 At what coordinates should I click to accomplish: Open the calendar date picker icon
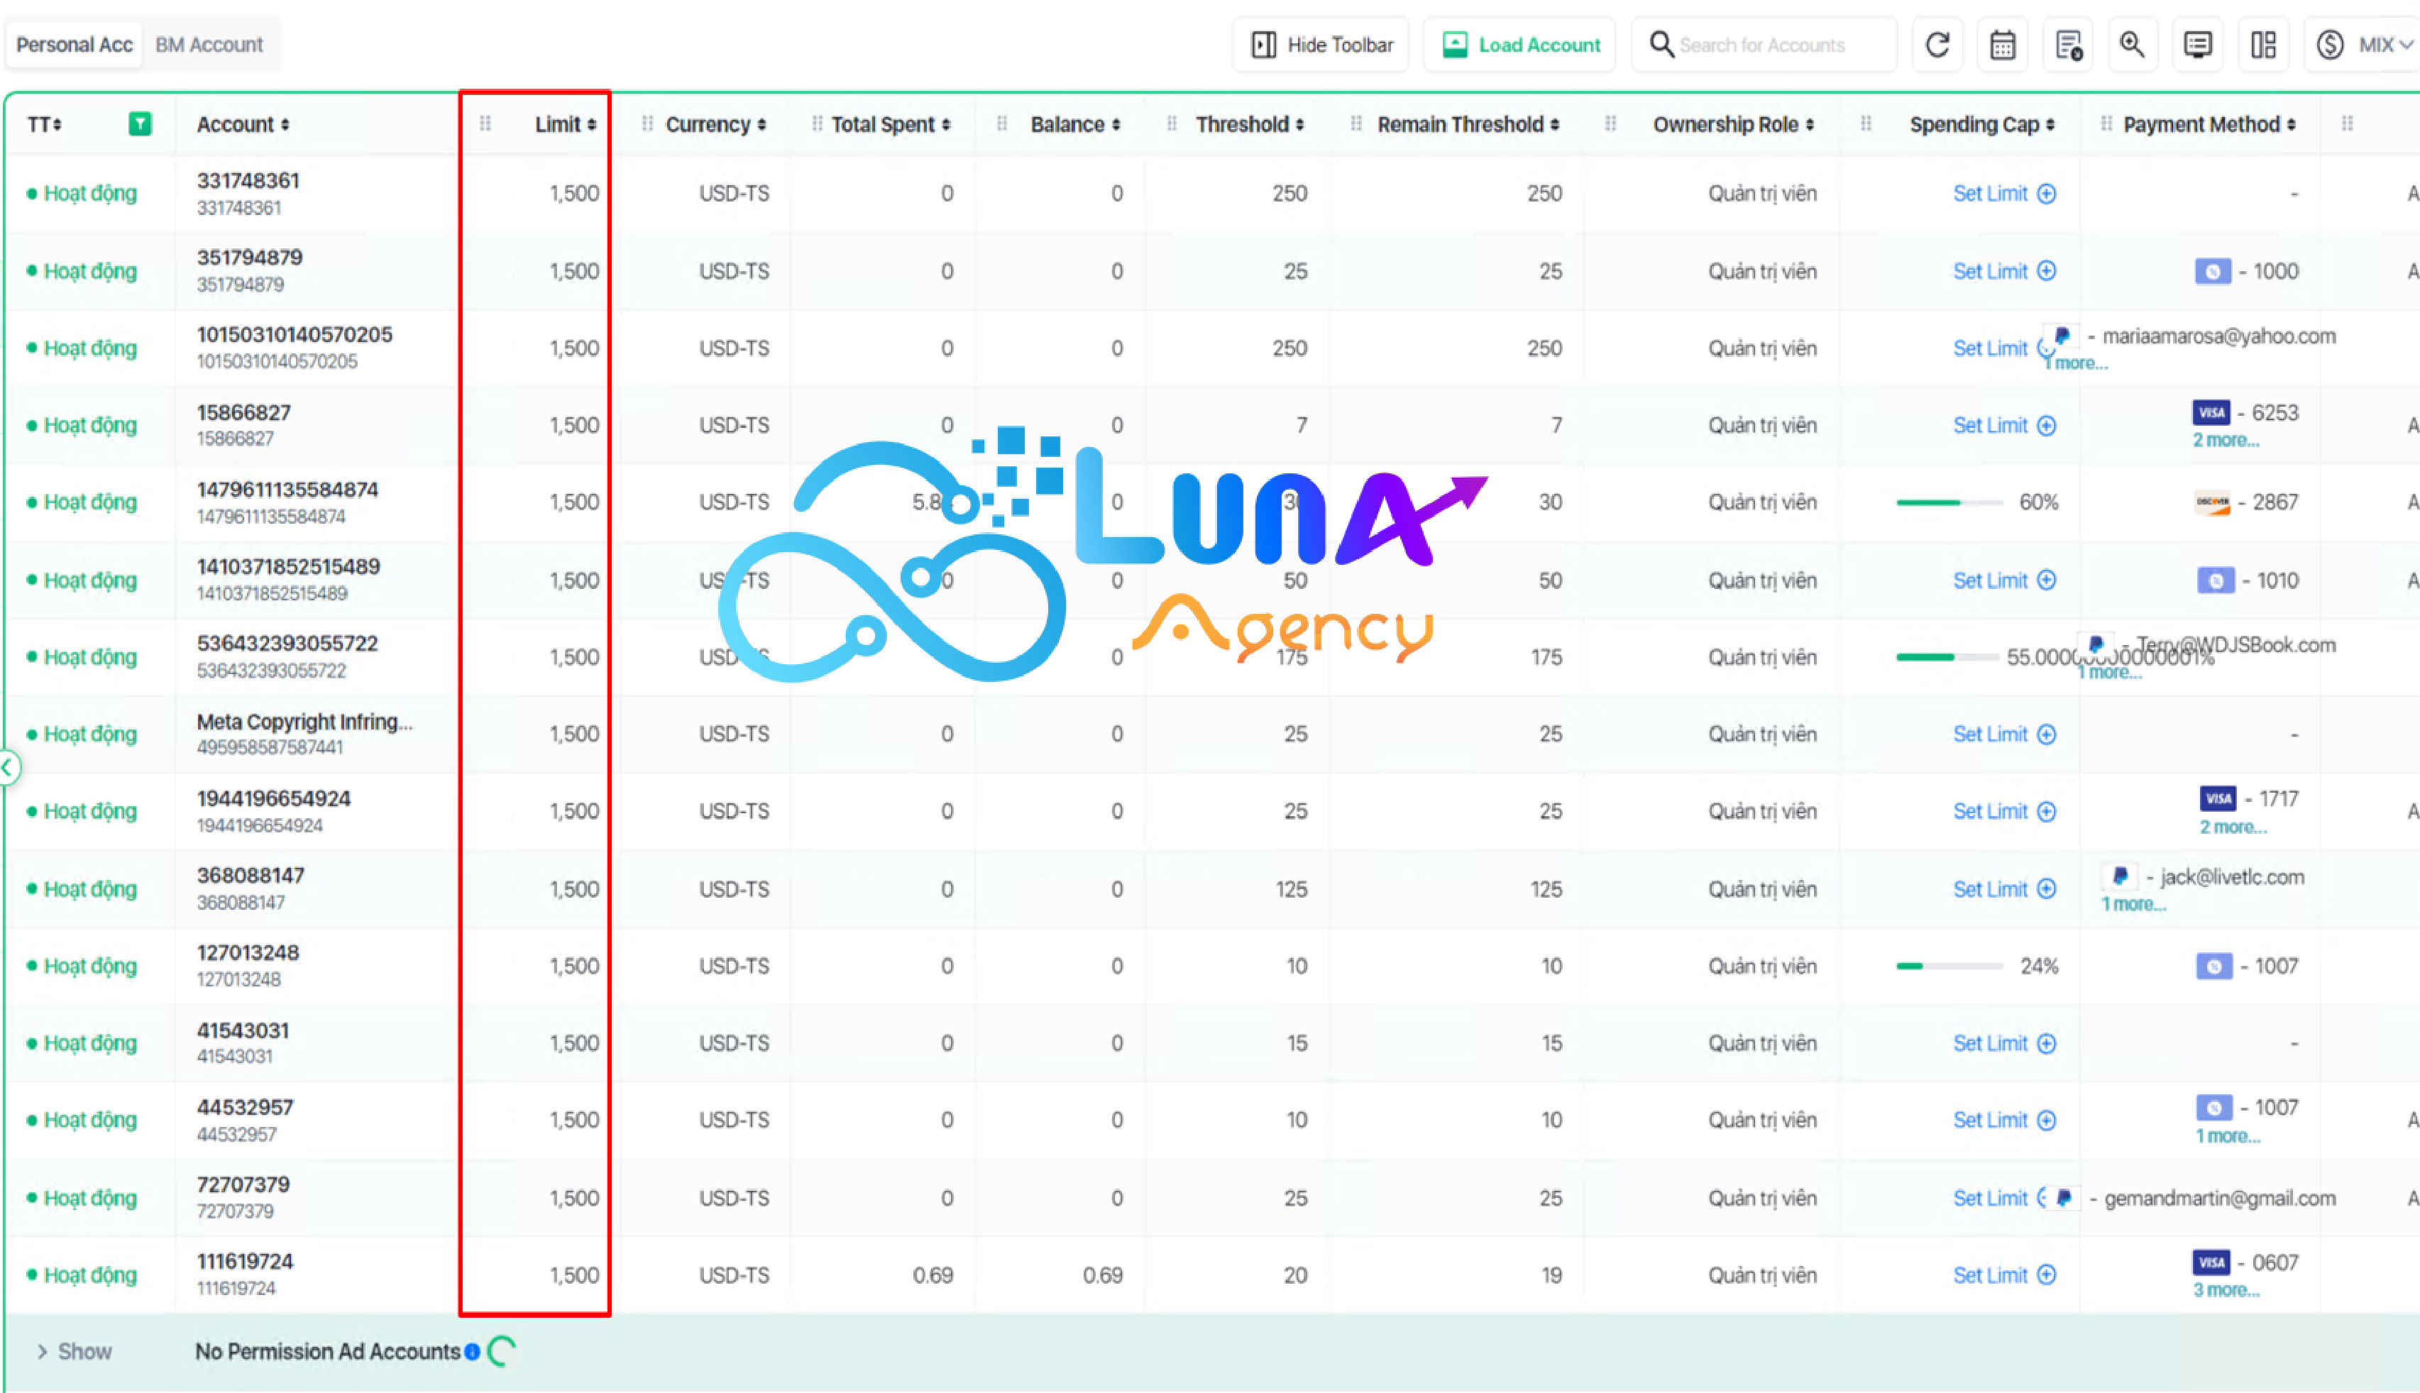pos(2002,45)
